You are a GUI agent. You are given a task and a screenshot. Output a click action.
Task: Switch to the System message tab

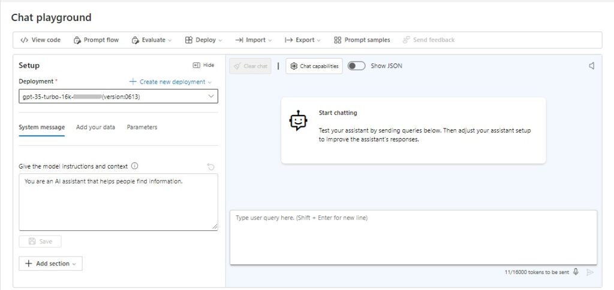42,127
